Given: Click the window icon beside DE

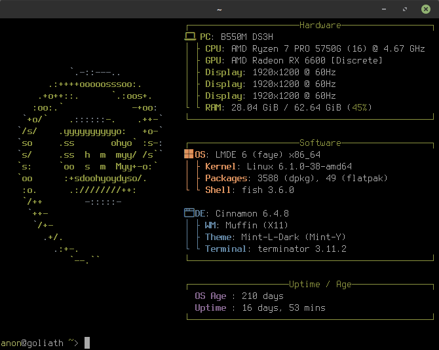Looking at the screenshot, I should click(x=189, y=213).
